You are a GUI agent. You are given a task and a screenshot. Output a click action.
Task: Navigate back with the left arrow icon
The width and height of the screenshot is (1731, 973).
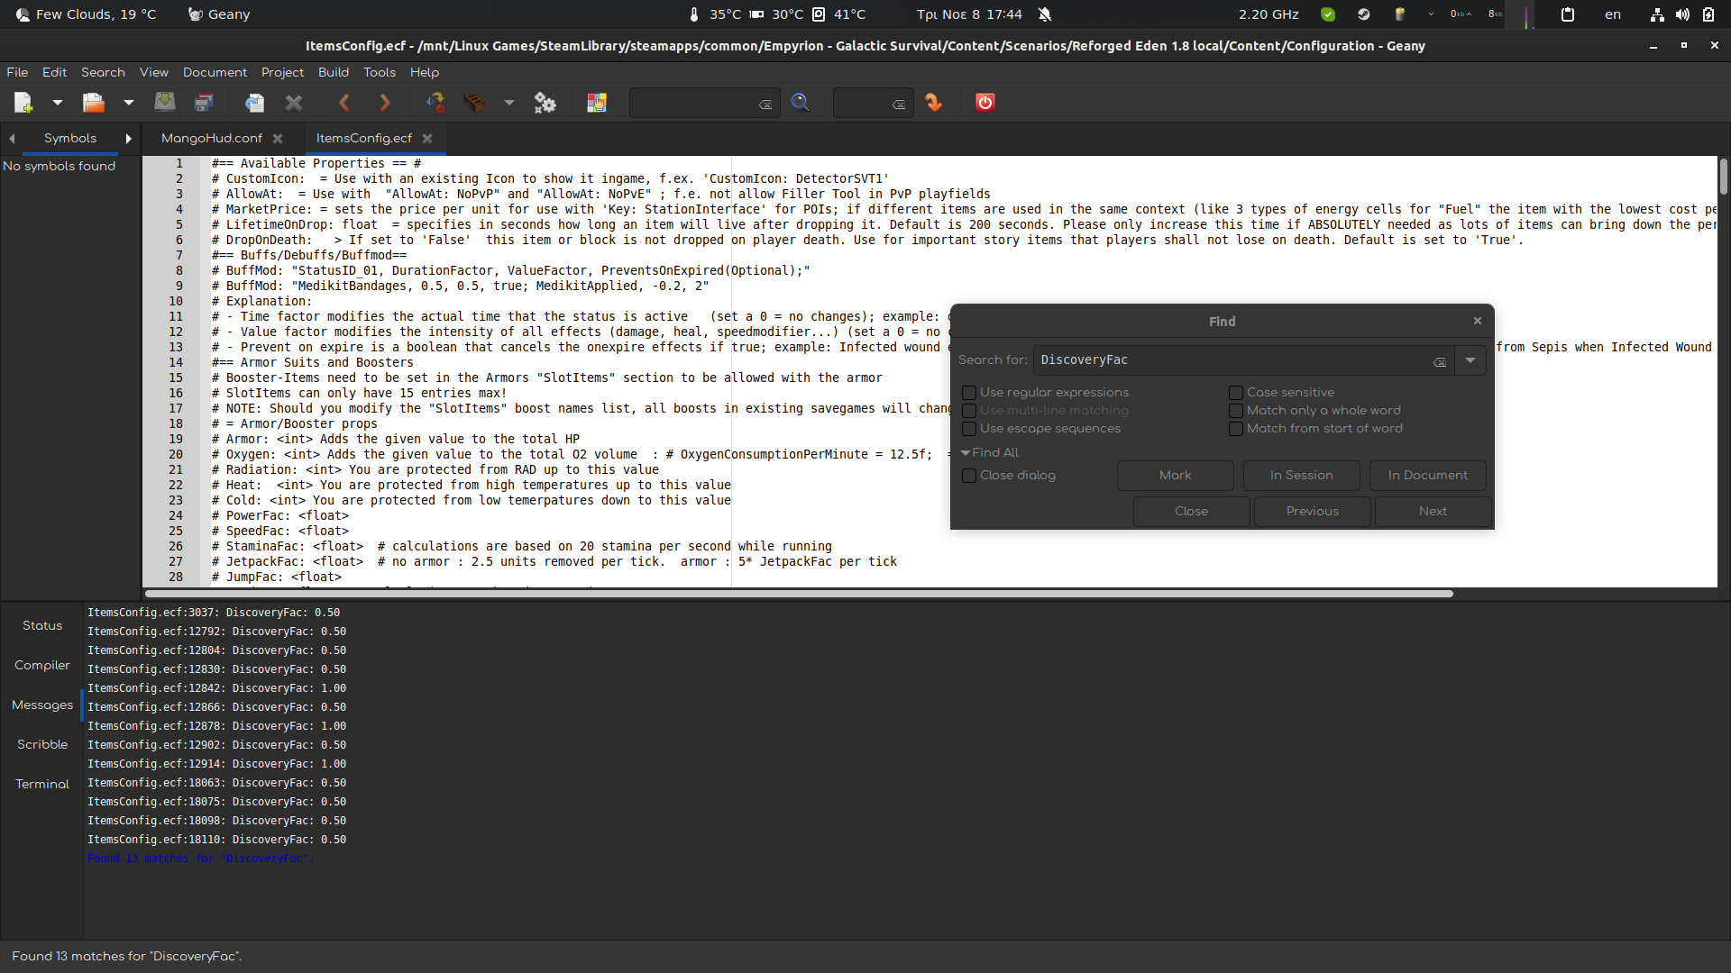point(344,103)
